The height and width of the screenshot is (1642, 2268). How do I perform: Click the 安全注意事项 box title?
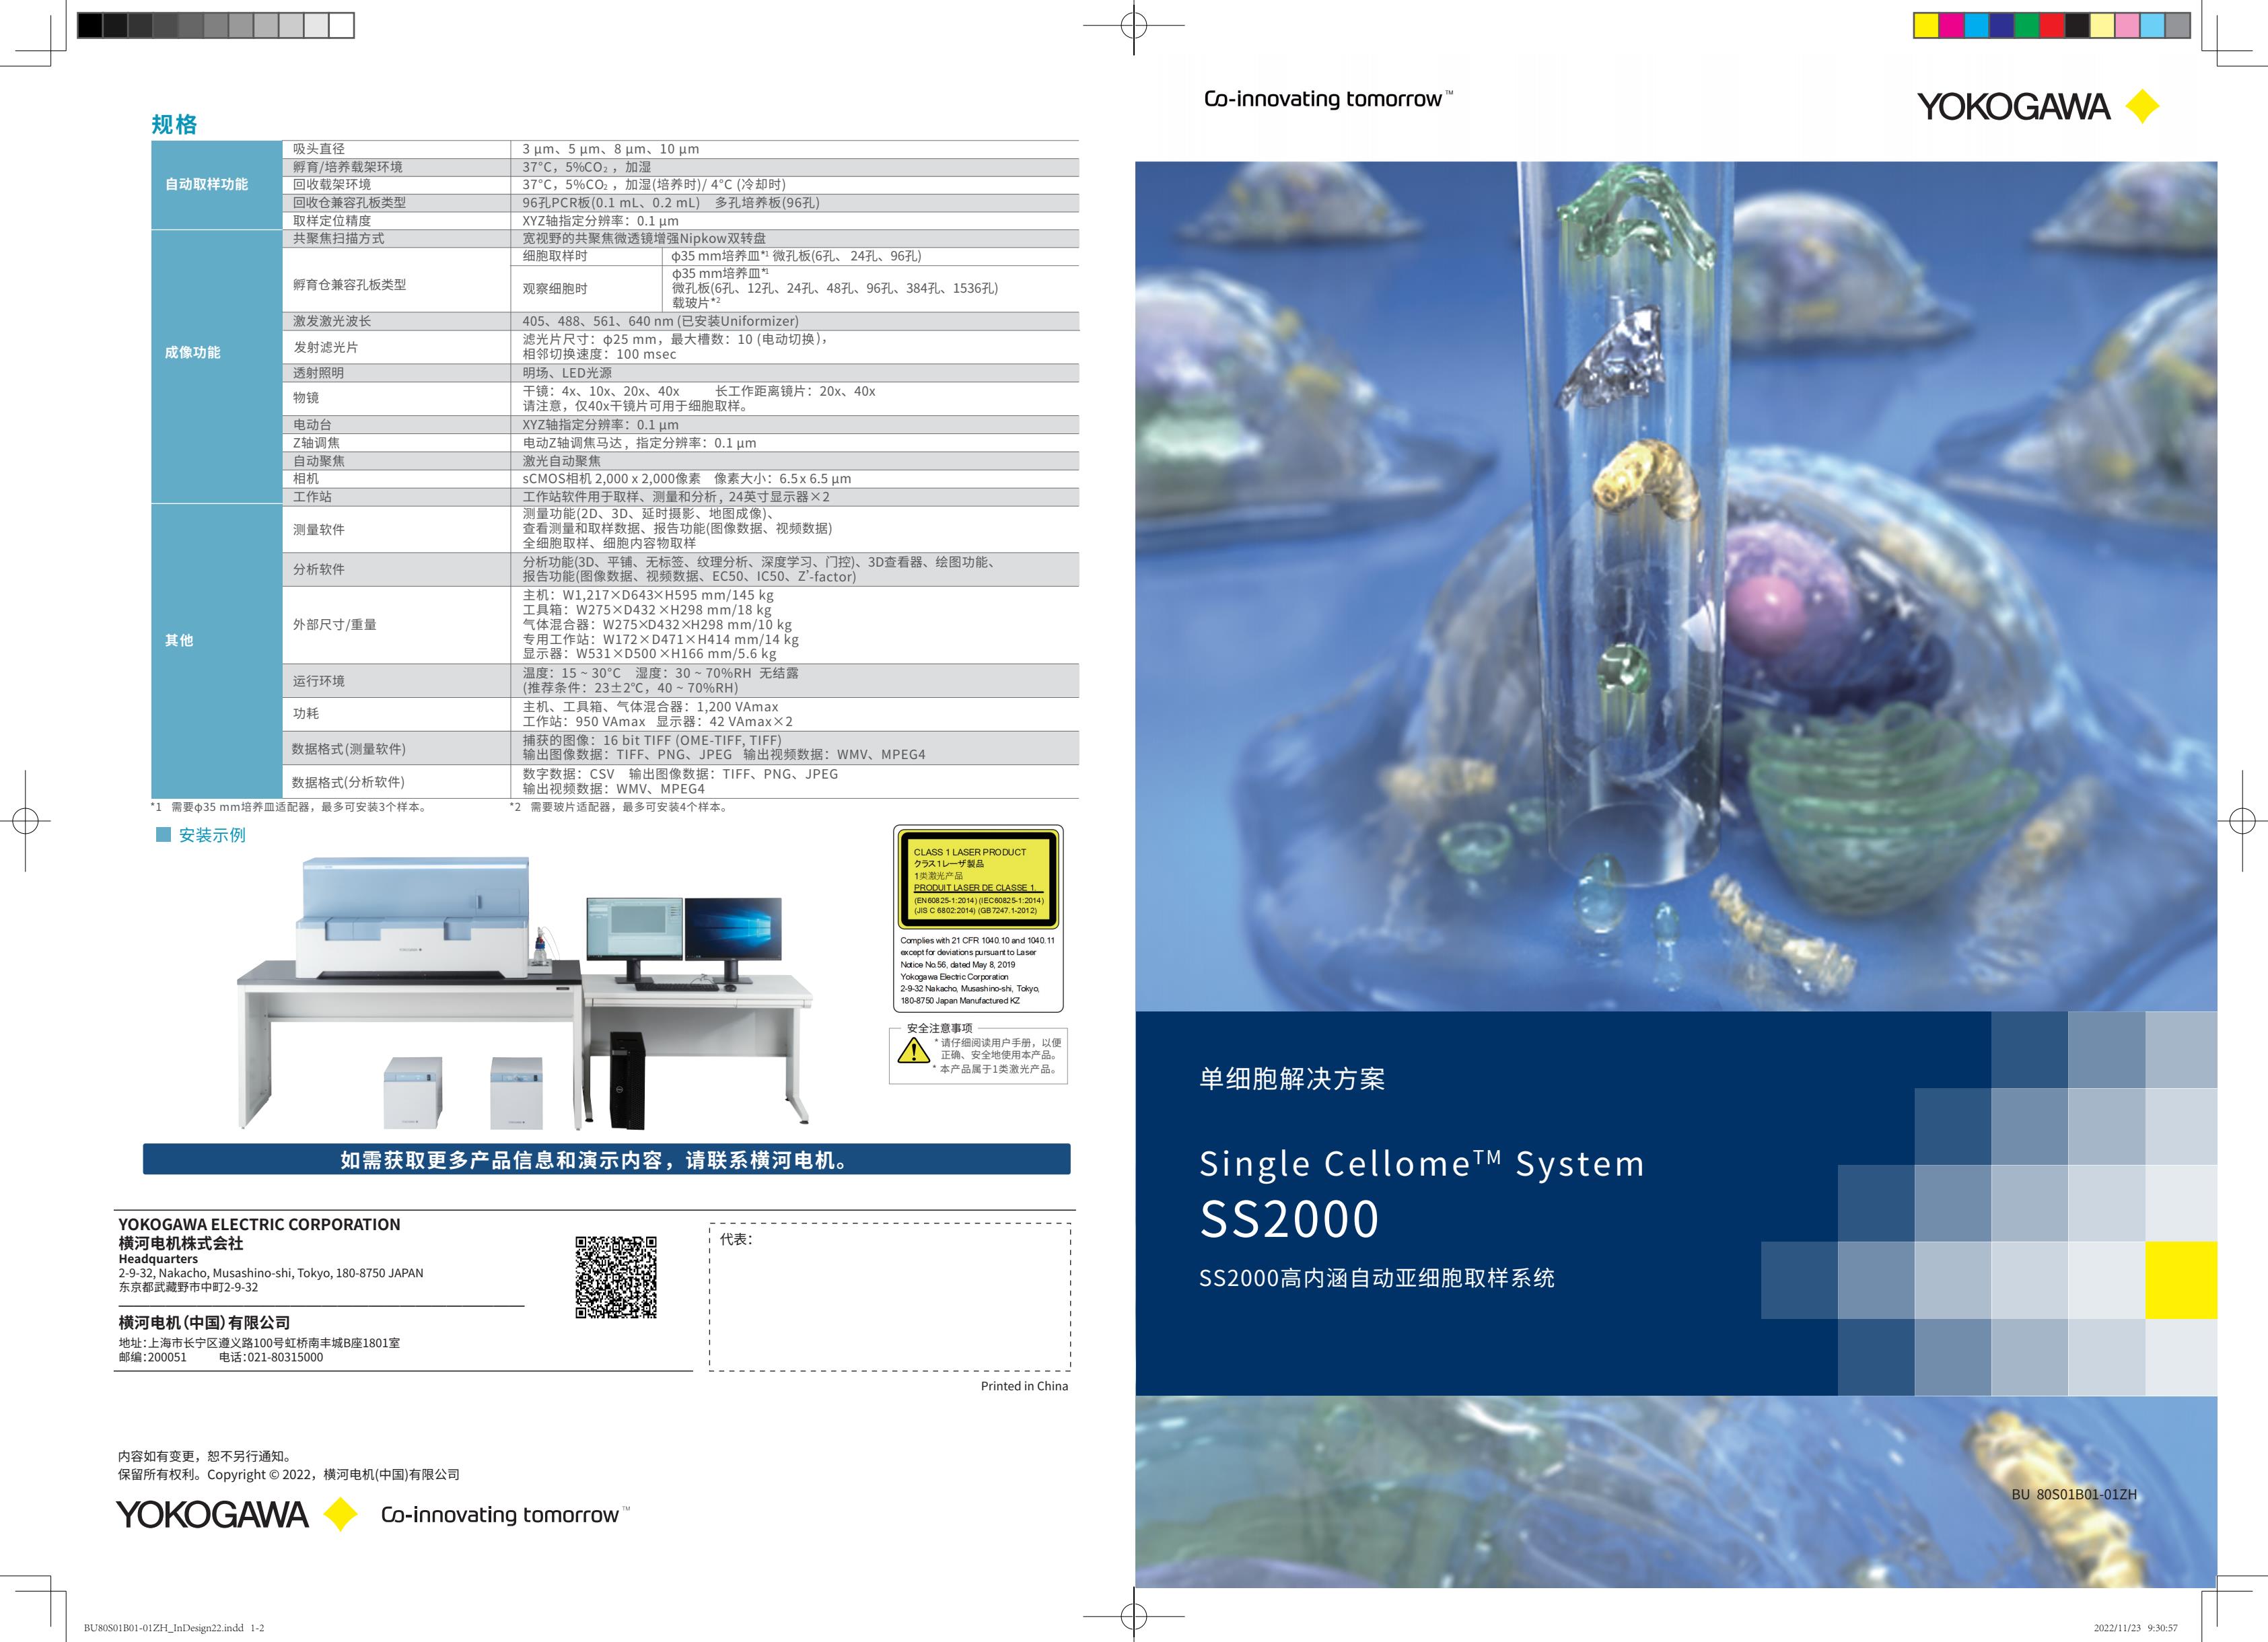point(939,1028)
